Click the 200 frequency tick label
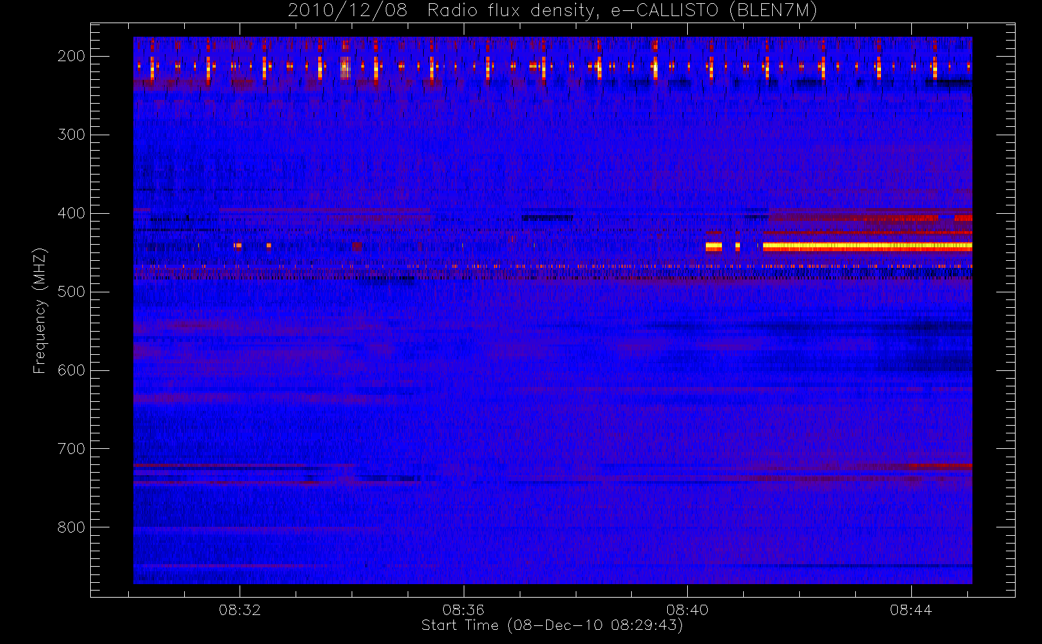 (71, 56)
